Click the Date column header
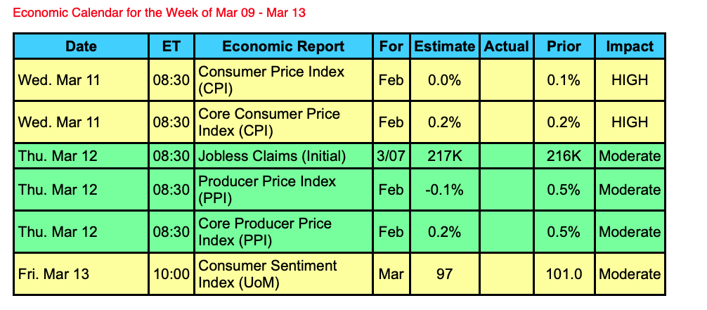This screenshot has width=707, height=310. coord(81,46)
